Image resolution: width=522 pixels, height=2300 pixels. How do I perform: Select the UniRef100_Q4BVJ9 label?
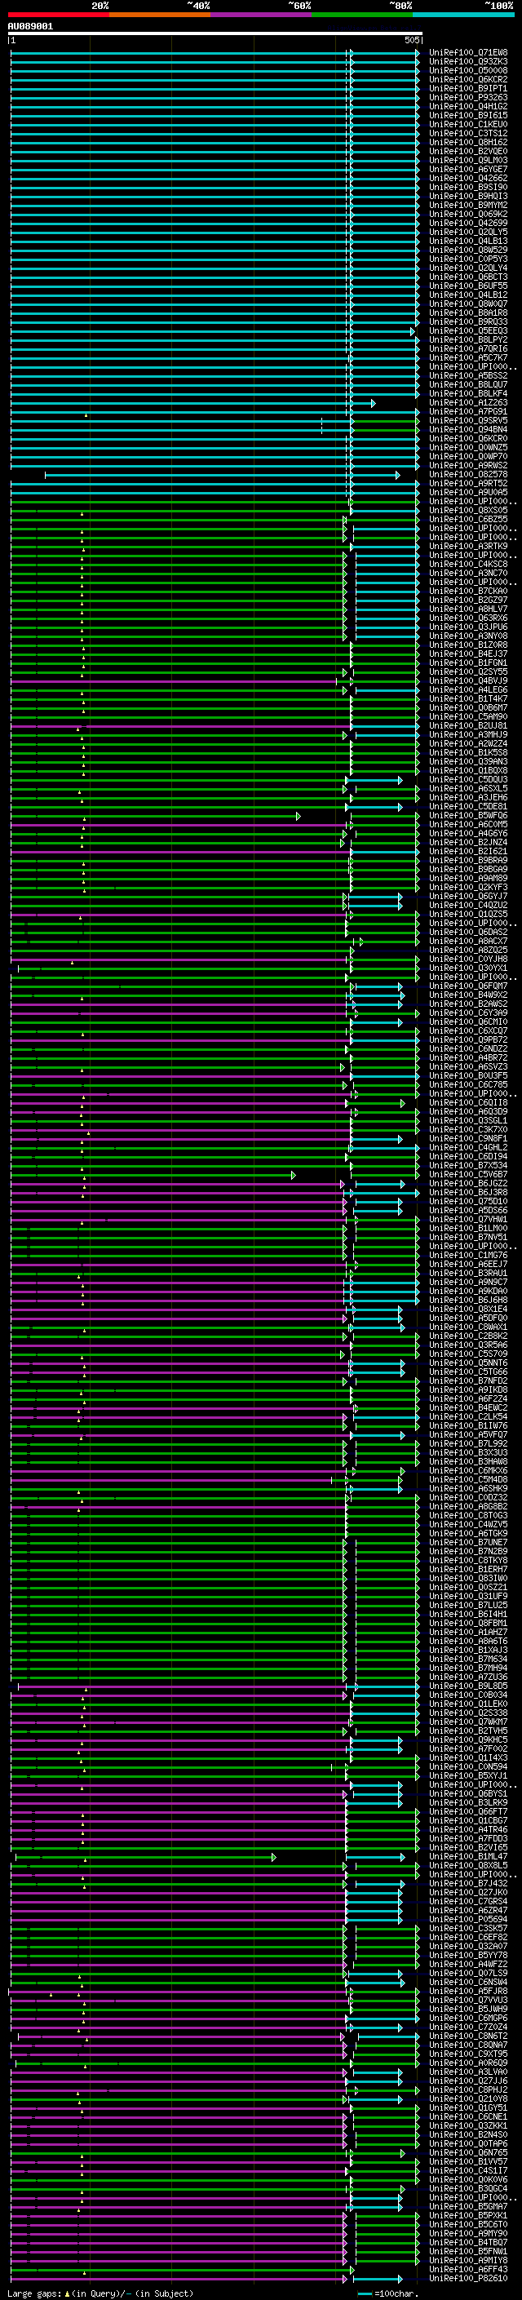(468, 681)
